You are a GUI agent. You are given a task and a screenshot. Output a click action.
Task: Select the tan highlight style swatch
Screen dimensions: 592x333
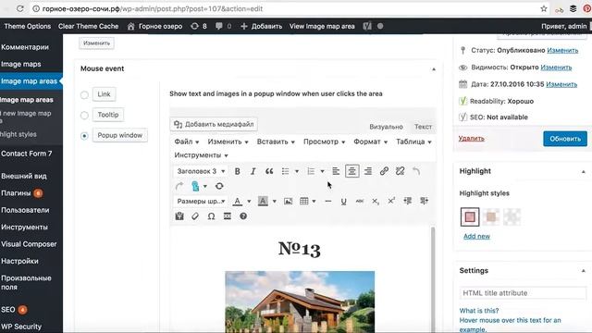pos(491,216)
